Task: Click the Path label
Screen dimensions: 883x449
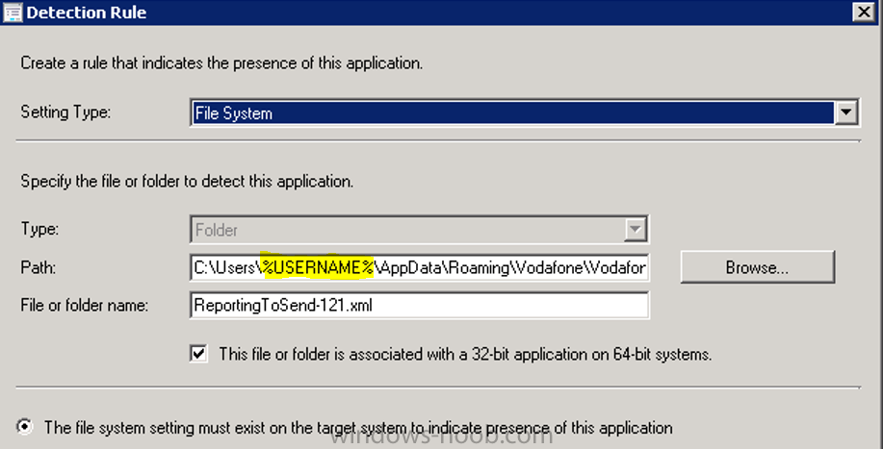Action: pyautogui.click(x=39, y=267)
